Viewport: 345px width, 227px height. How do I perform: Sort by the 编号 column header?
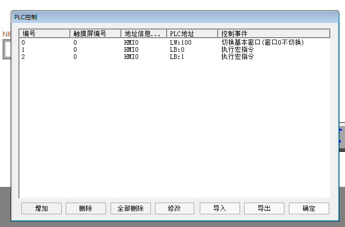[44, 34]
